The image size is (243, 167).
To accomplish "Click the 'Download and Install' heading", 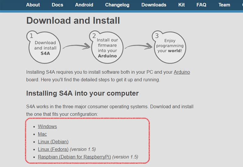I will pos(73,20).
